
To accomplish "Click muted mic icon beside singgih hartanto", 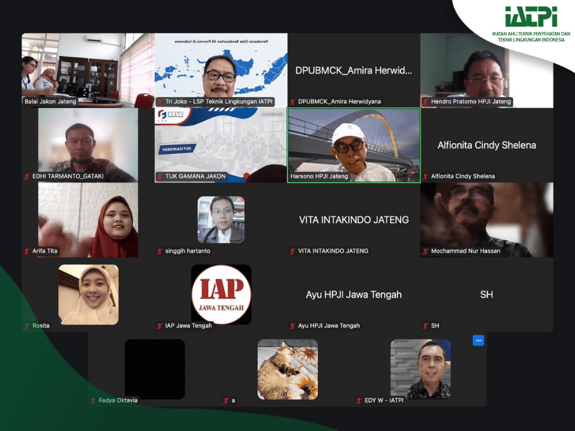I will [160, 251].
